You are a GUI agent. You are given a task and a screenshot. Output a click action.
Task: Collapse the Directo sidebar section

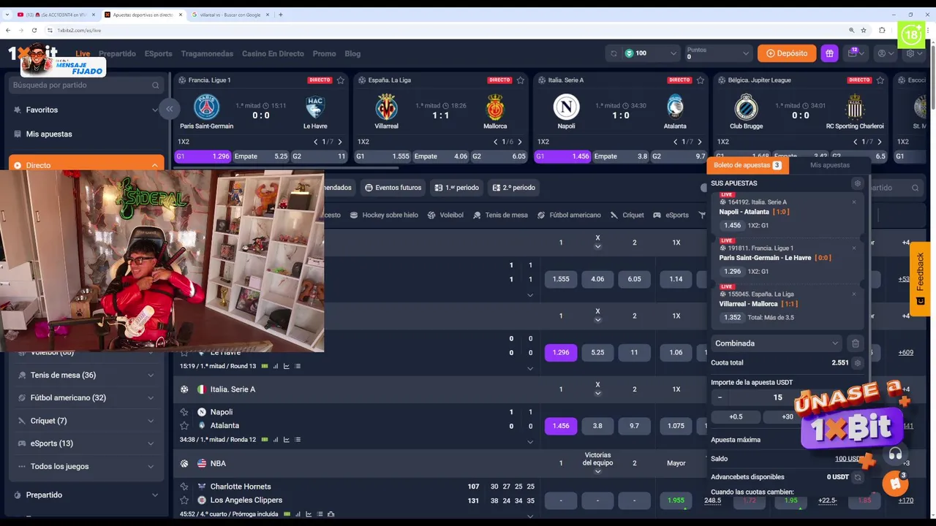click(x=154, y=166)
